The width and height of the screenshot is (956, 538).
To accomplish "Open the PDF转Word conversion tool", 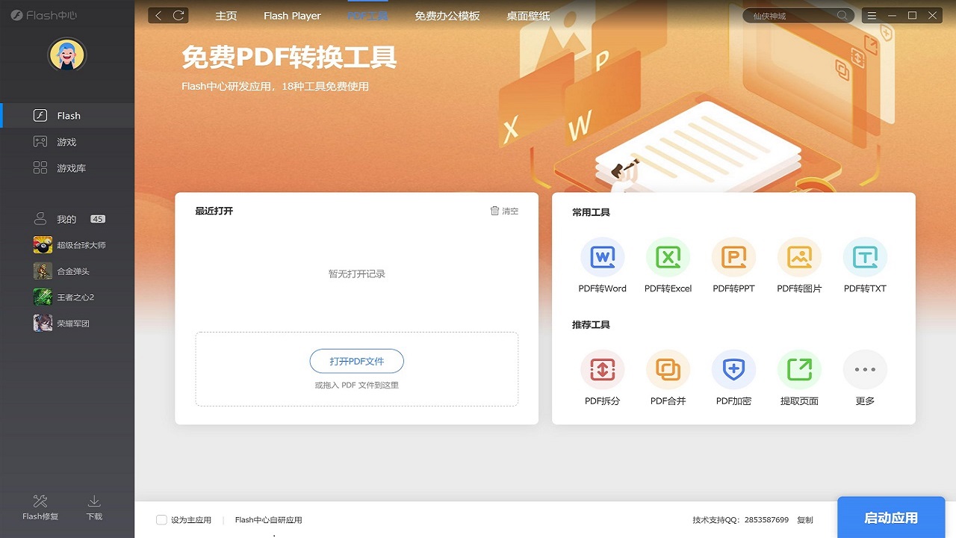I will point(602,258).
